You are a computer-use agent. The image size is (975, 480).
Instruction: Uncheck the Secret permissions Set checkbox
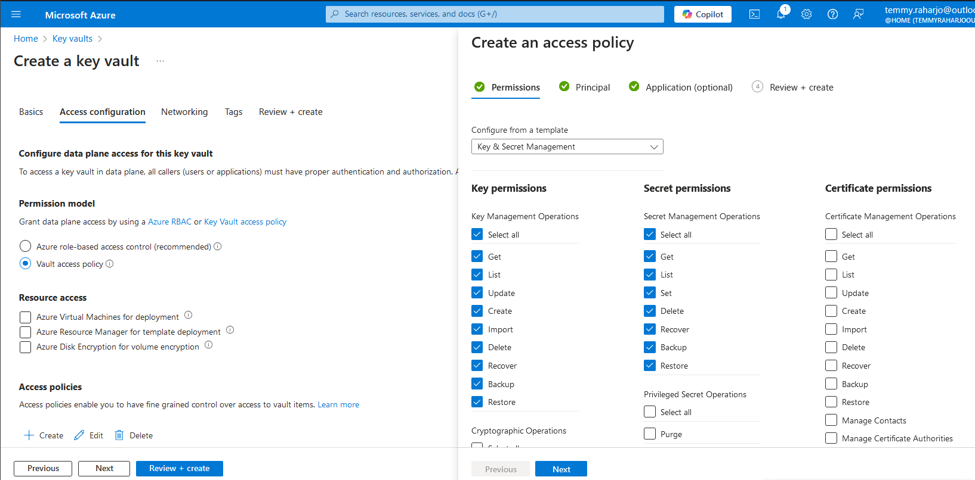coord(650,292)
